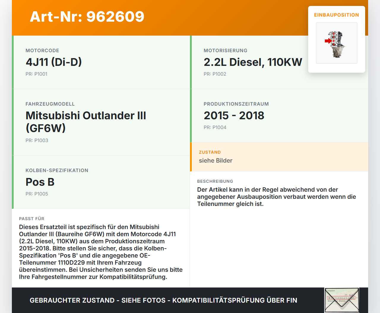
Task: Toggle the PR: P1001 code under MOTORCODE
Action: [37, 74]
